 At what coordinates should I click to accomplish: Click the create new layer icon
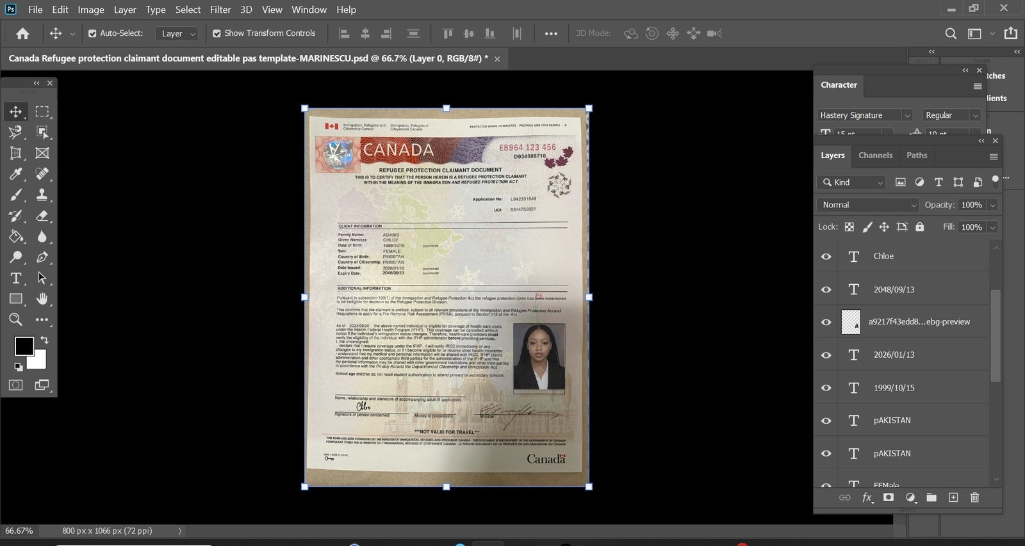[953, 497]
